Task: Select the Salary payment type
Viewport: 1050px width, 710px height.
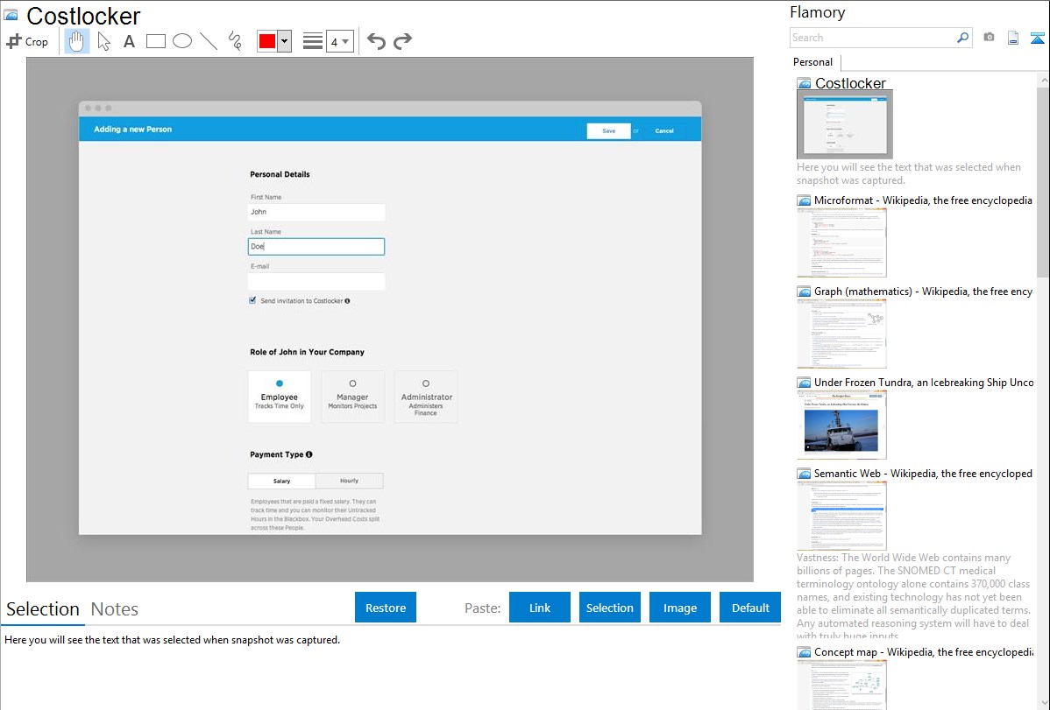Action: tap(282, 482)
